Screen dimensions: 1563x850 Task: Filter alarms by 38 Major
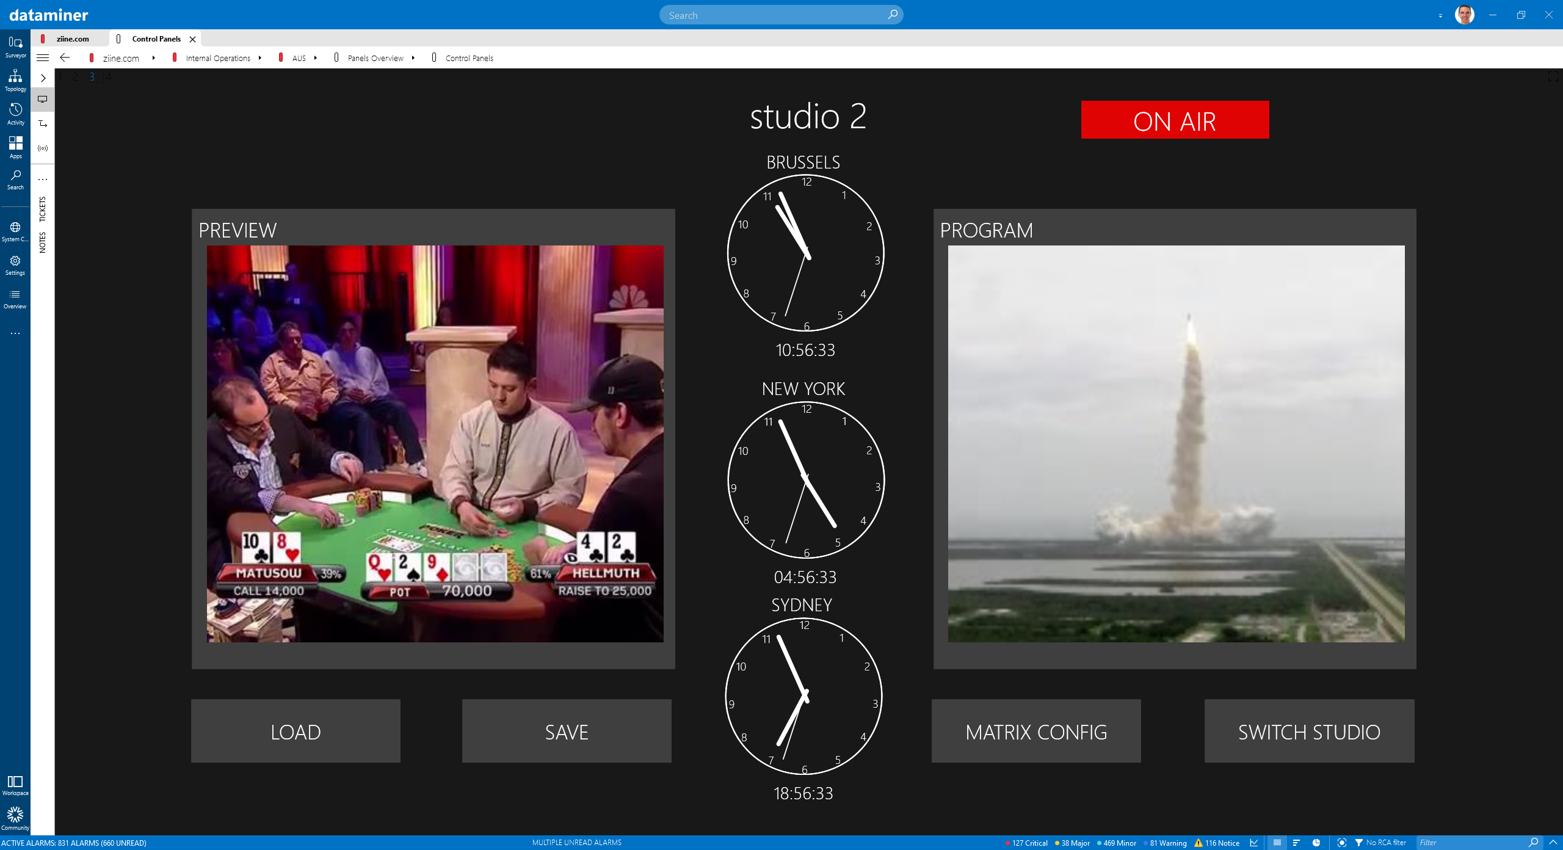pyautogui.click(x=1073, y=843)
